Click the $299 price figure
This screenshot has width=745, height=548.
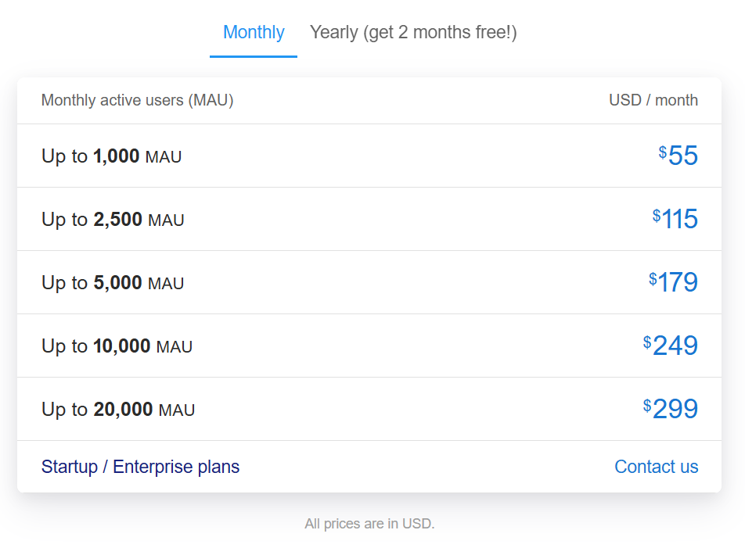tap(674, 409)
